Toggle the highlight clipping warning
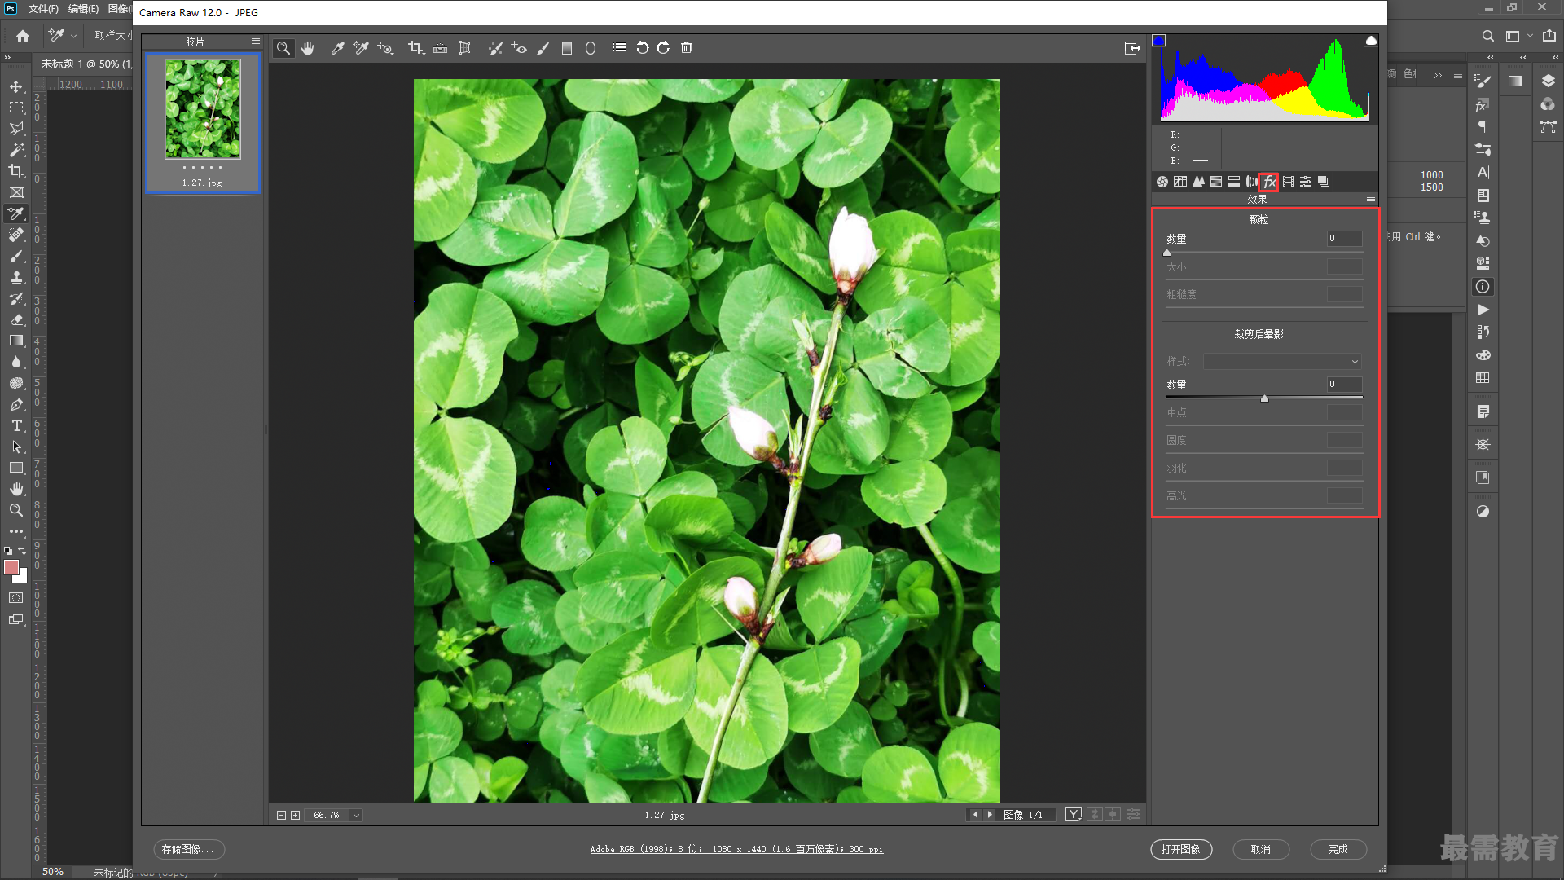1564x880 pixels. (x=1371, y=41)
